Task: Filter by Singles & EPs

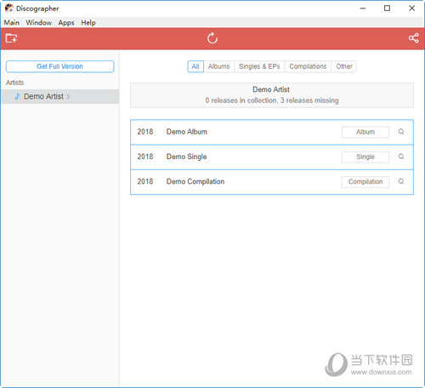Action: coord(259,66)
